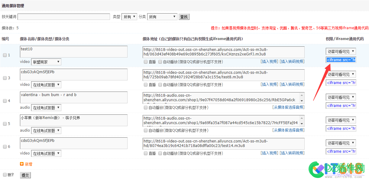
Task: Click the 提交 submit button
Action: (x=25, y=175)
